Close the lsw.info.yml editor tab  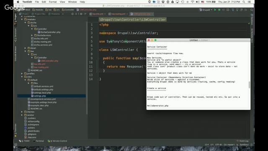pyautogui.click(x=105, y=14)
